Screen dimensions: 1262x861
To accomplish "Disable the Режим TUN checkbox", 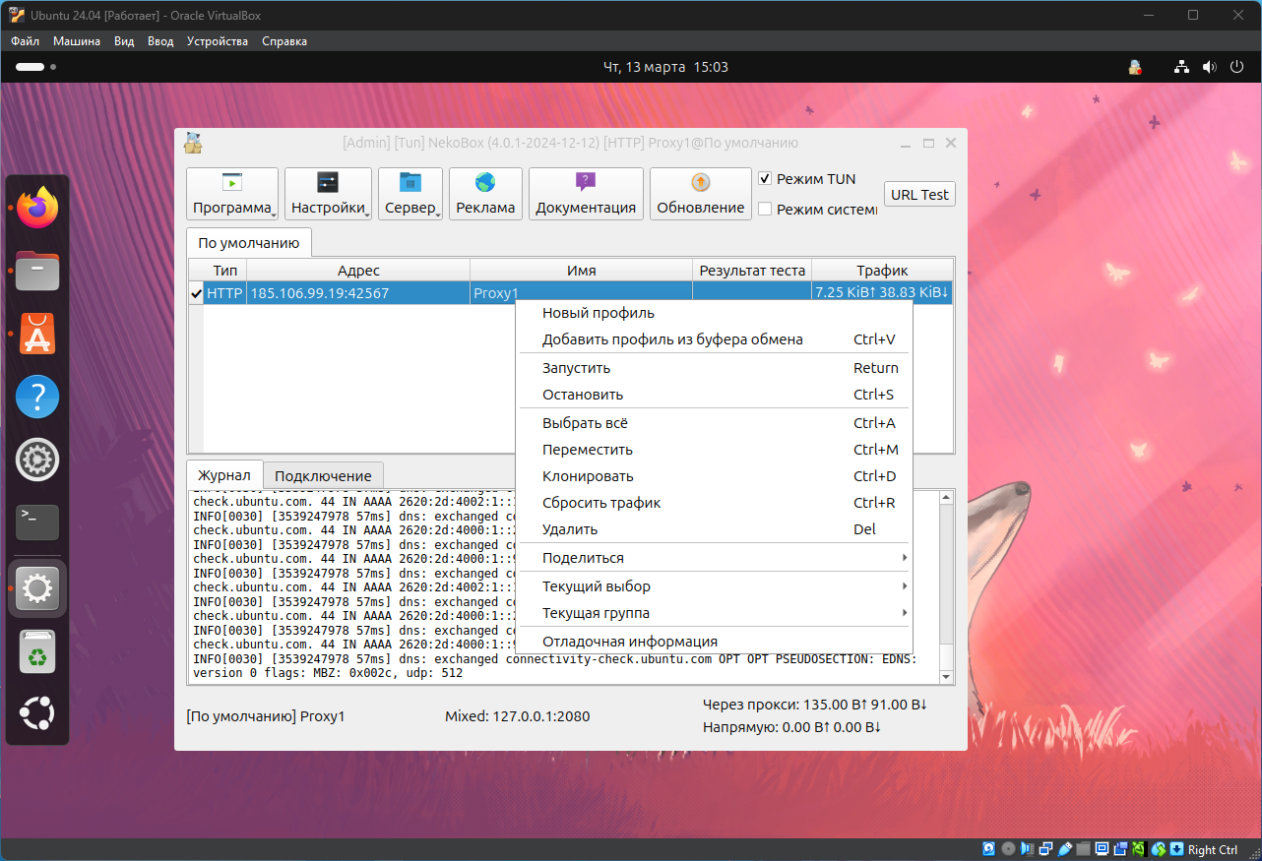I will [765, 179].
